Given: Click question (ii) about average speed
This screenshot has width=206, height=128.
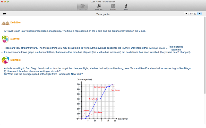Looking at the screenshot, I should pos(43,74).
